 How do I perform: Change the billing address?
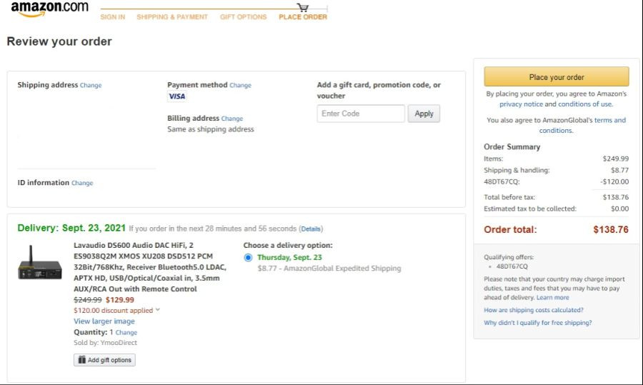(x=232, y=119)
